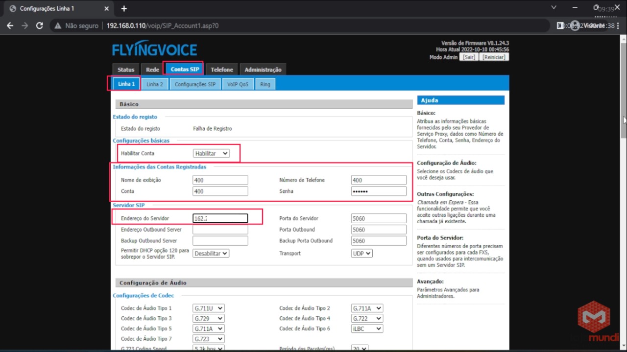
Task: Open Codec de Áudio Tipo 7 dropdown
Action: point(209,339)
